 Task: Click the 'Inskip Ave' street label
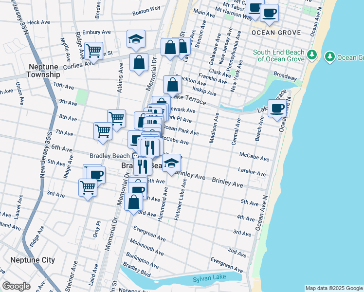204,91
